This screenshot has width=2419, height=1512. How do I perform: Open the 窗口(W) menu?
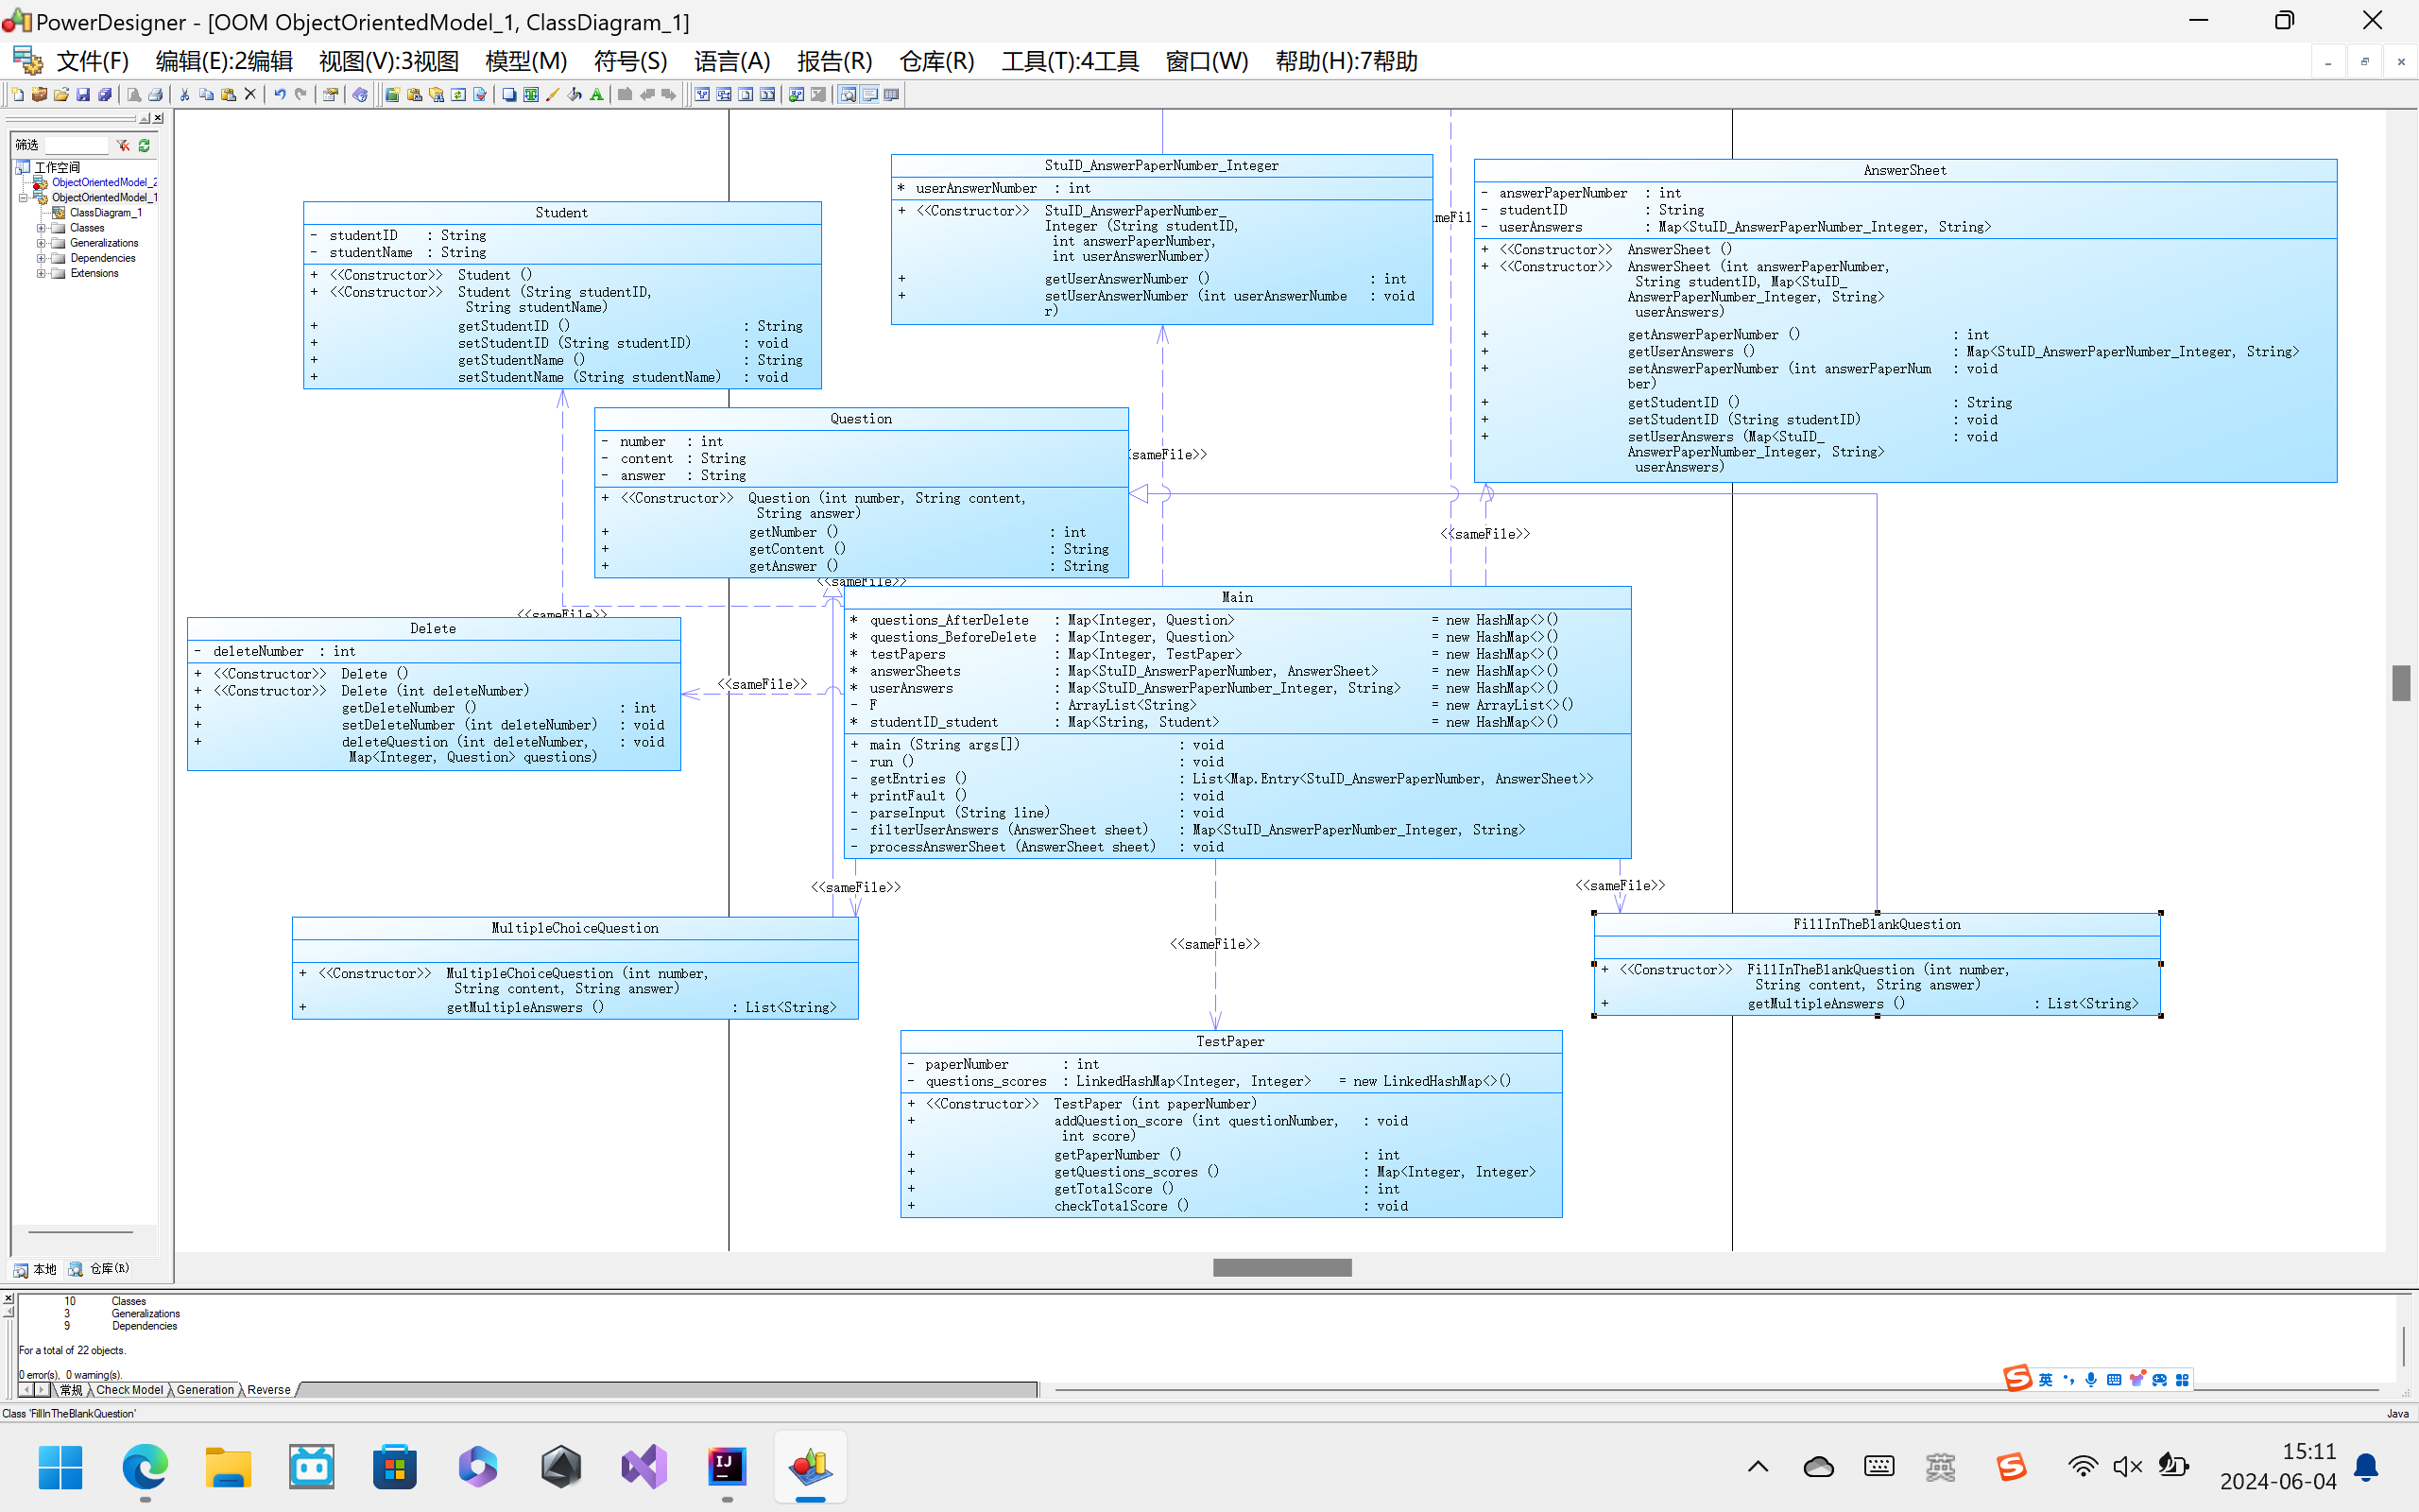point(1207,61)
